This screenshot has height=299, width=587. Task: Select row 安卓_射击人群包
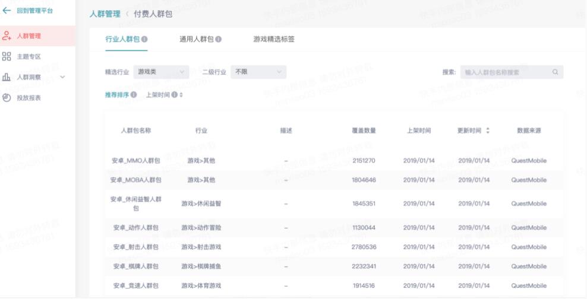(334, 247)
